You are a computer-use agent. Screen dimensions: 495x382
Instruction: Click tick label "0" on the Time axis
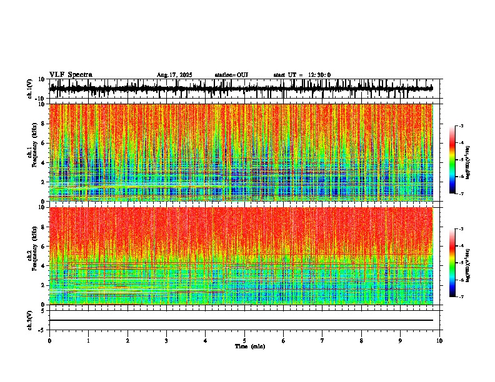click(49, 341)
